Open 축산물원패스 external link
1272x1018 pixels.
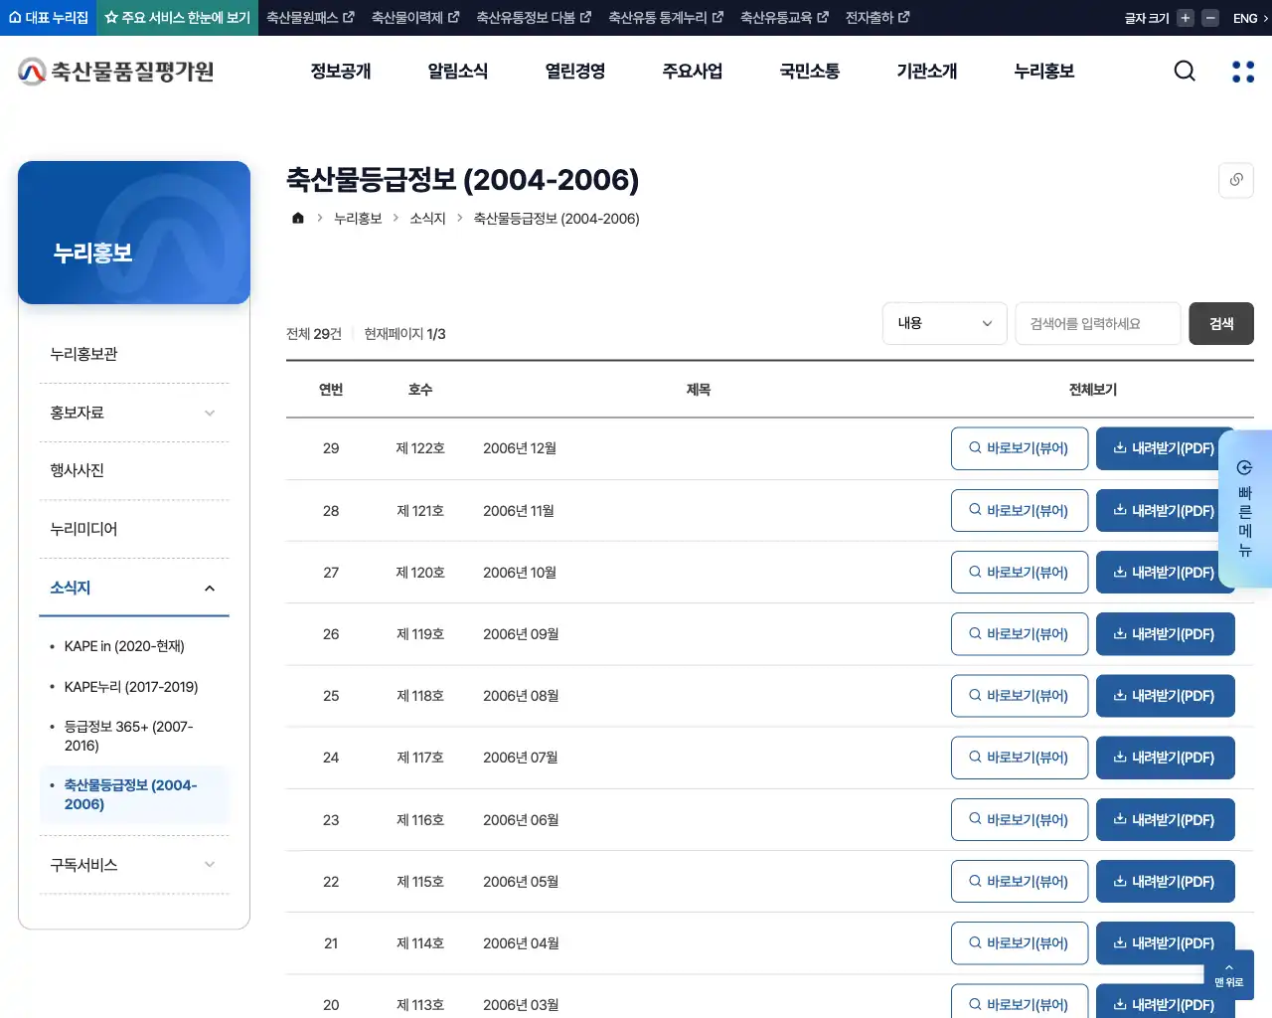(310, 18)
